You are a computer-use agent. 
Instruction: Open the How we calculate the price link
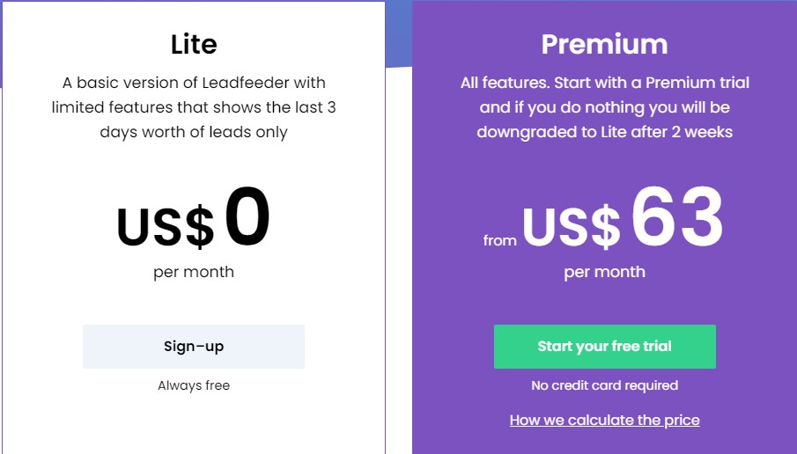[x=605, y=420]
